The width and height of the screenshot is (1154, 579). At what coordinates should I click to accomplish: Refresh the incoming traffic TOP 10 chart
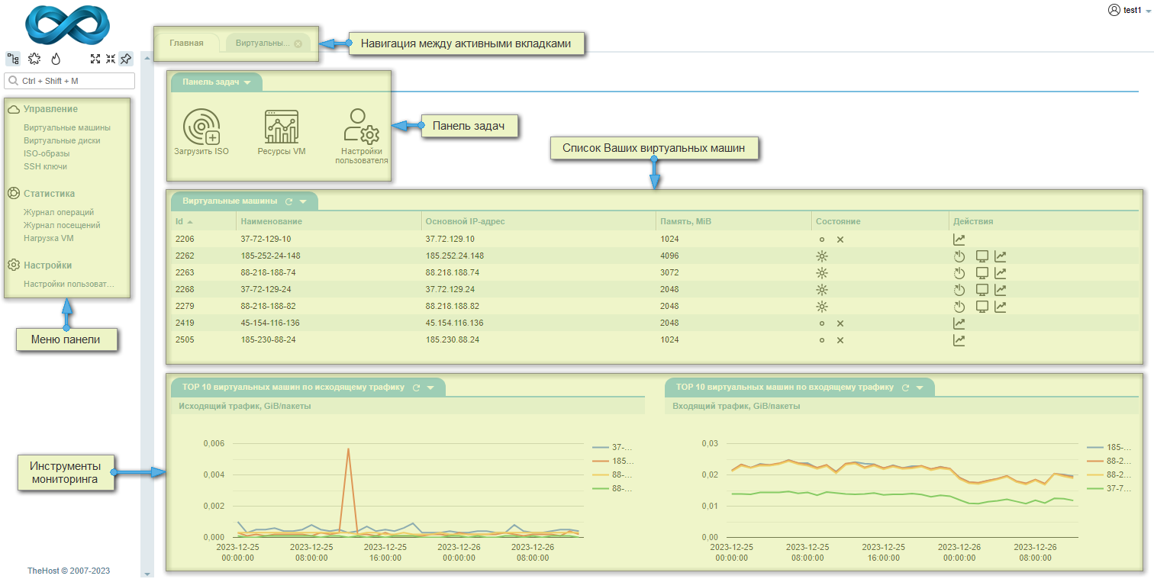905,388
